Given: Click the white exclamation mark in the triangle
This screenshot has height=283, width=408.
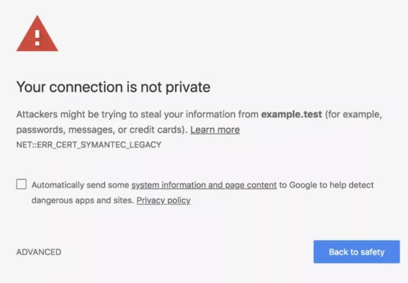Looking at the screenshot, I should tap(37, 37).
